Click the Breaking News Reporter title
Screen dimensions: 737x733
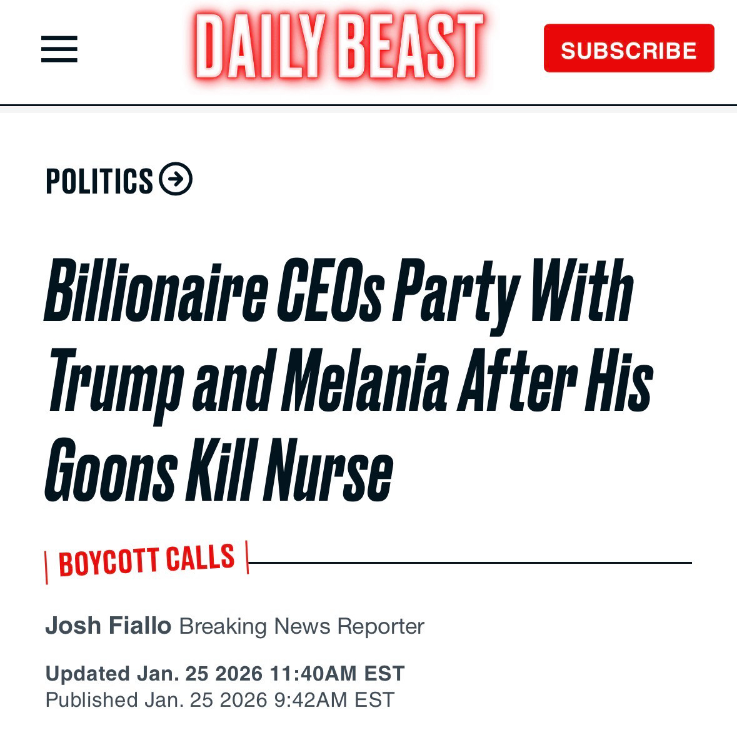click(x=301, y=626)
